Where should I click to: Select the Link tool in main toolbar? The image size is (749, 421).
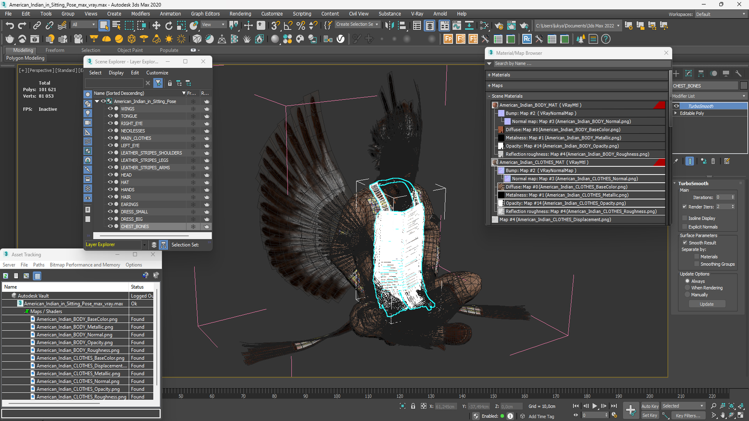point(37,26)
